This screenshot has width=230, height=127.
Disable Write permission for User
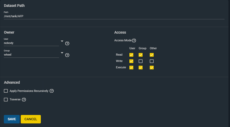pyautogui.click(x=131, y=61)
